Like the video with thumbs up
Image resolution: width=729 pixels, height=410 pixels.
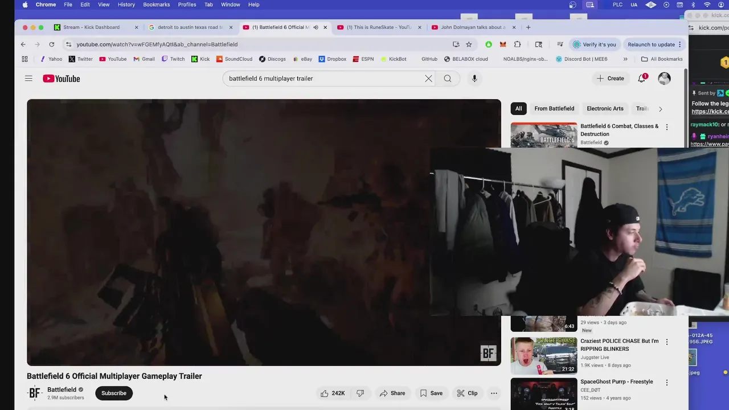pos(333,393)
